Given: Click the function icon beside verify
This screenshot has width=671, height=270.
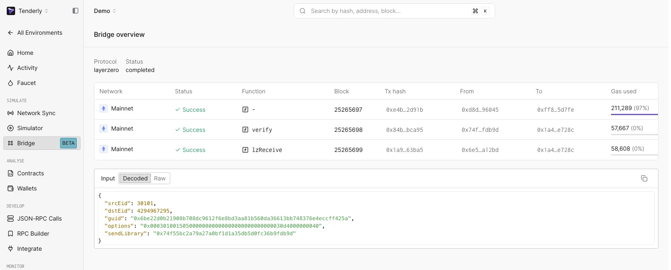Looking at the screenshot, I should tap(245, 130).
